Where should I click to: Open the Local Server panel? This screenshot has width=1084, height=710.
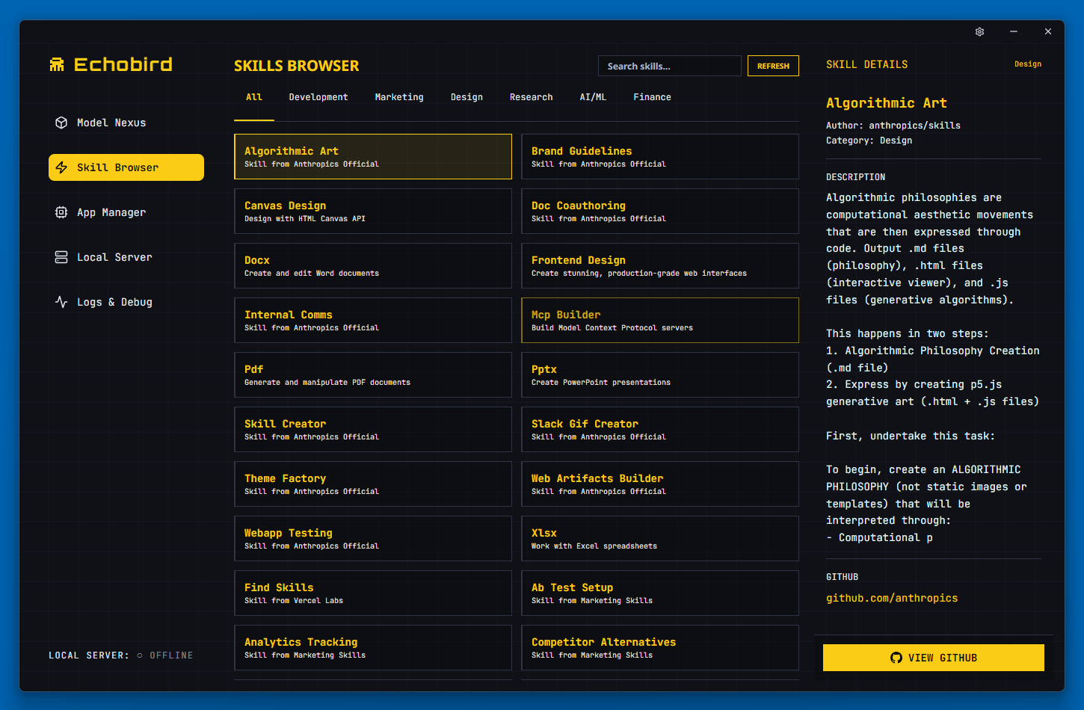click(x=114, y=257)
